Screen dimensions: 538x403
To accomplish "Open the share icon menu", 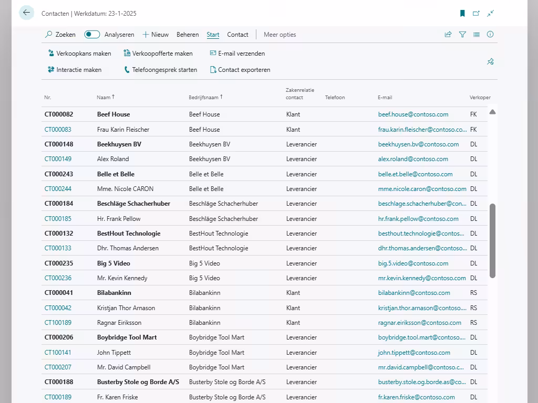I will pyautogui.click(x=448, y=35).
